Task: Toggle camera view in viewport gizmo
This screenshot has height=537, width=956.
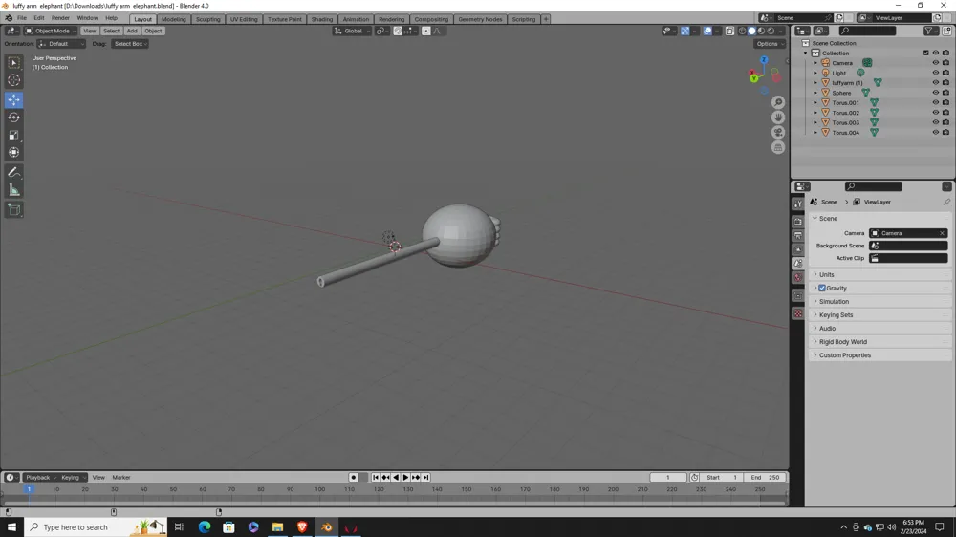Action: [x=778, y=133]
